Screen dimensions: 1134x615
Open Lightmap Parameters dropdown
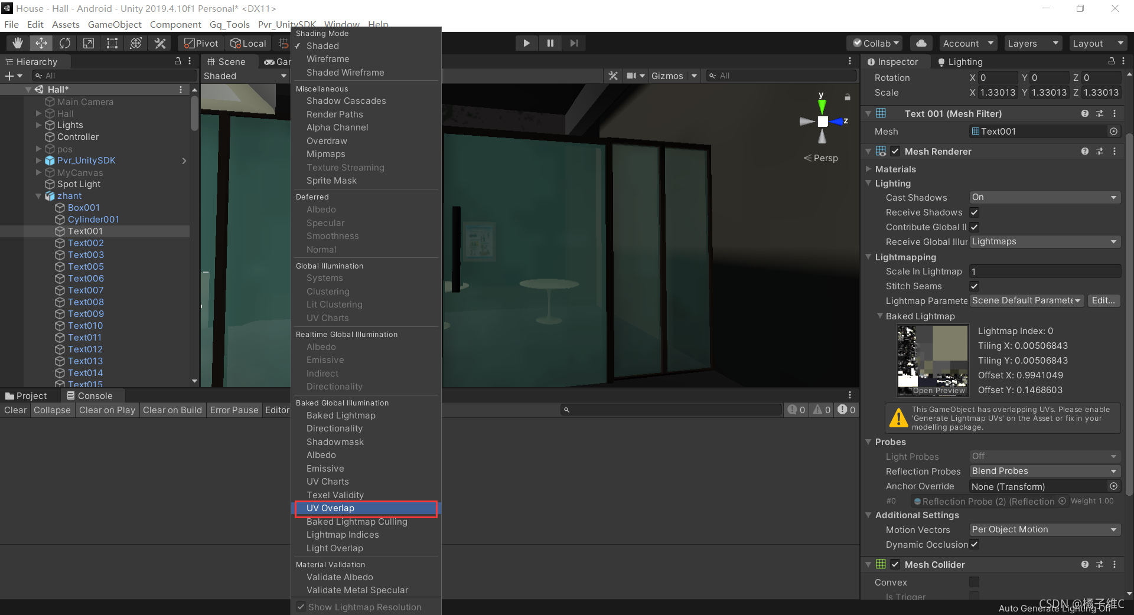[1027, 300]
